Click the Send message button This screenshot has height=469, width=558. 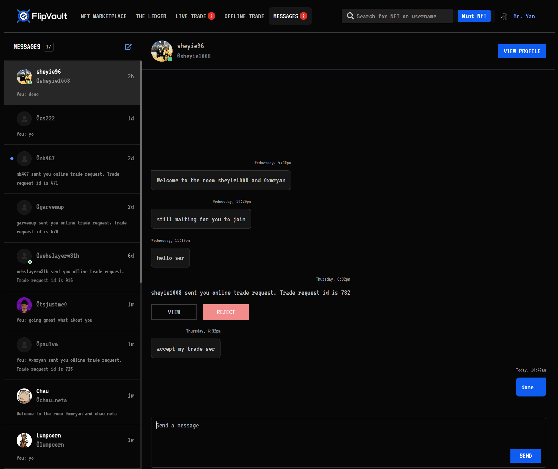pyautogui.click(x=525, y=456)
